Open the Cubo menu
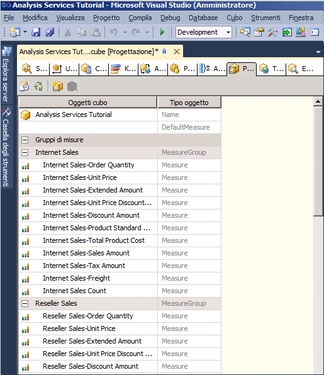 click(x=234, y=18)
